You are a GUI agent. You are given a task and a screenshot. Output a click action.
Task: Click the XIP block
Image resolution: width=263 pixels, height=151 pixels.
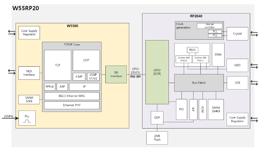pos(193,110)
